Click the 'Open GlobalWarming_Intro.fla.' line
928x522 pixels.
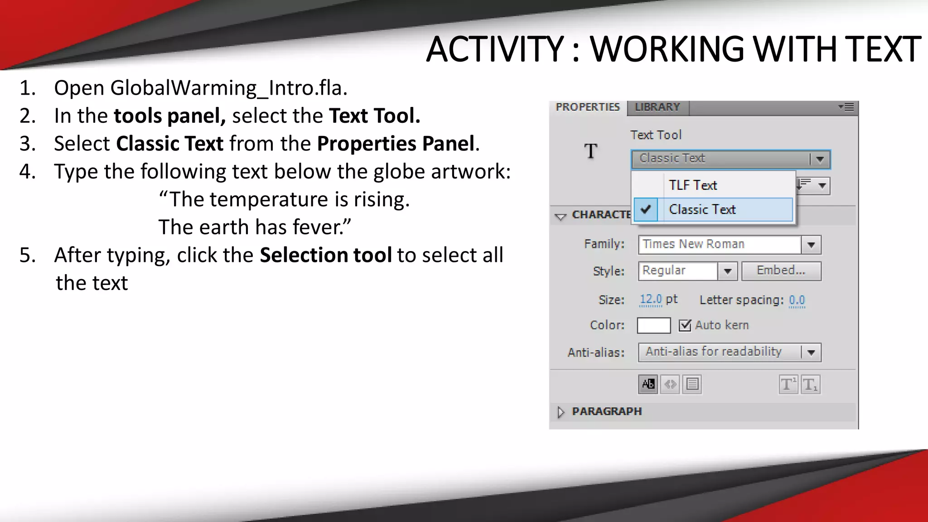pyautogui.click(x=201, y=88)
